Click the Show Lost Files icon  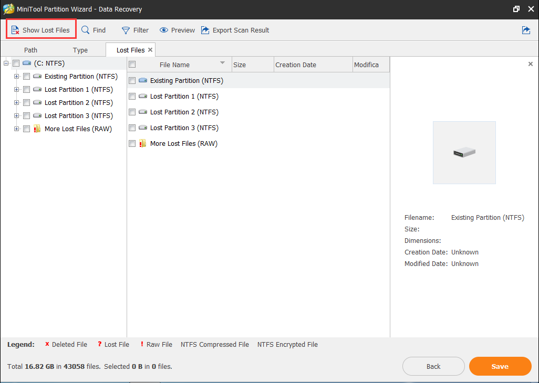[x=15, y=30]
